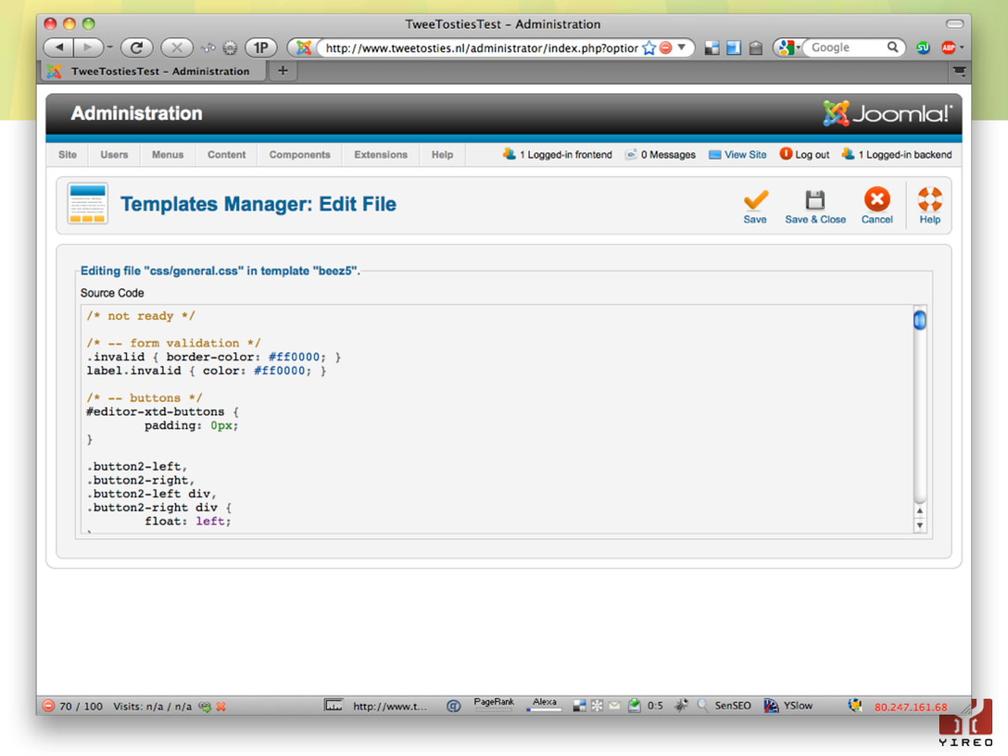This screenshot has width=1008, height=756.
Task: Click the blue window icon in the toolbar
Action: tap(734, 48)
